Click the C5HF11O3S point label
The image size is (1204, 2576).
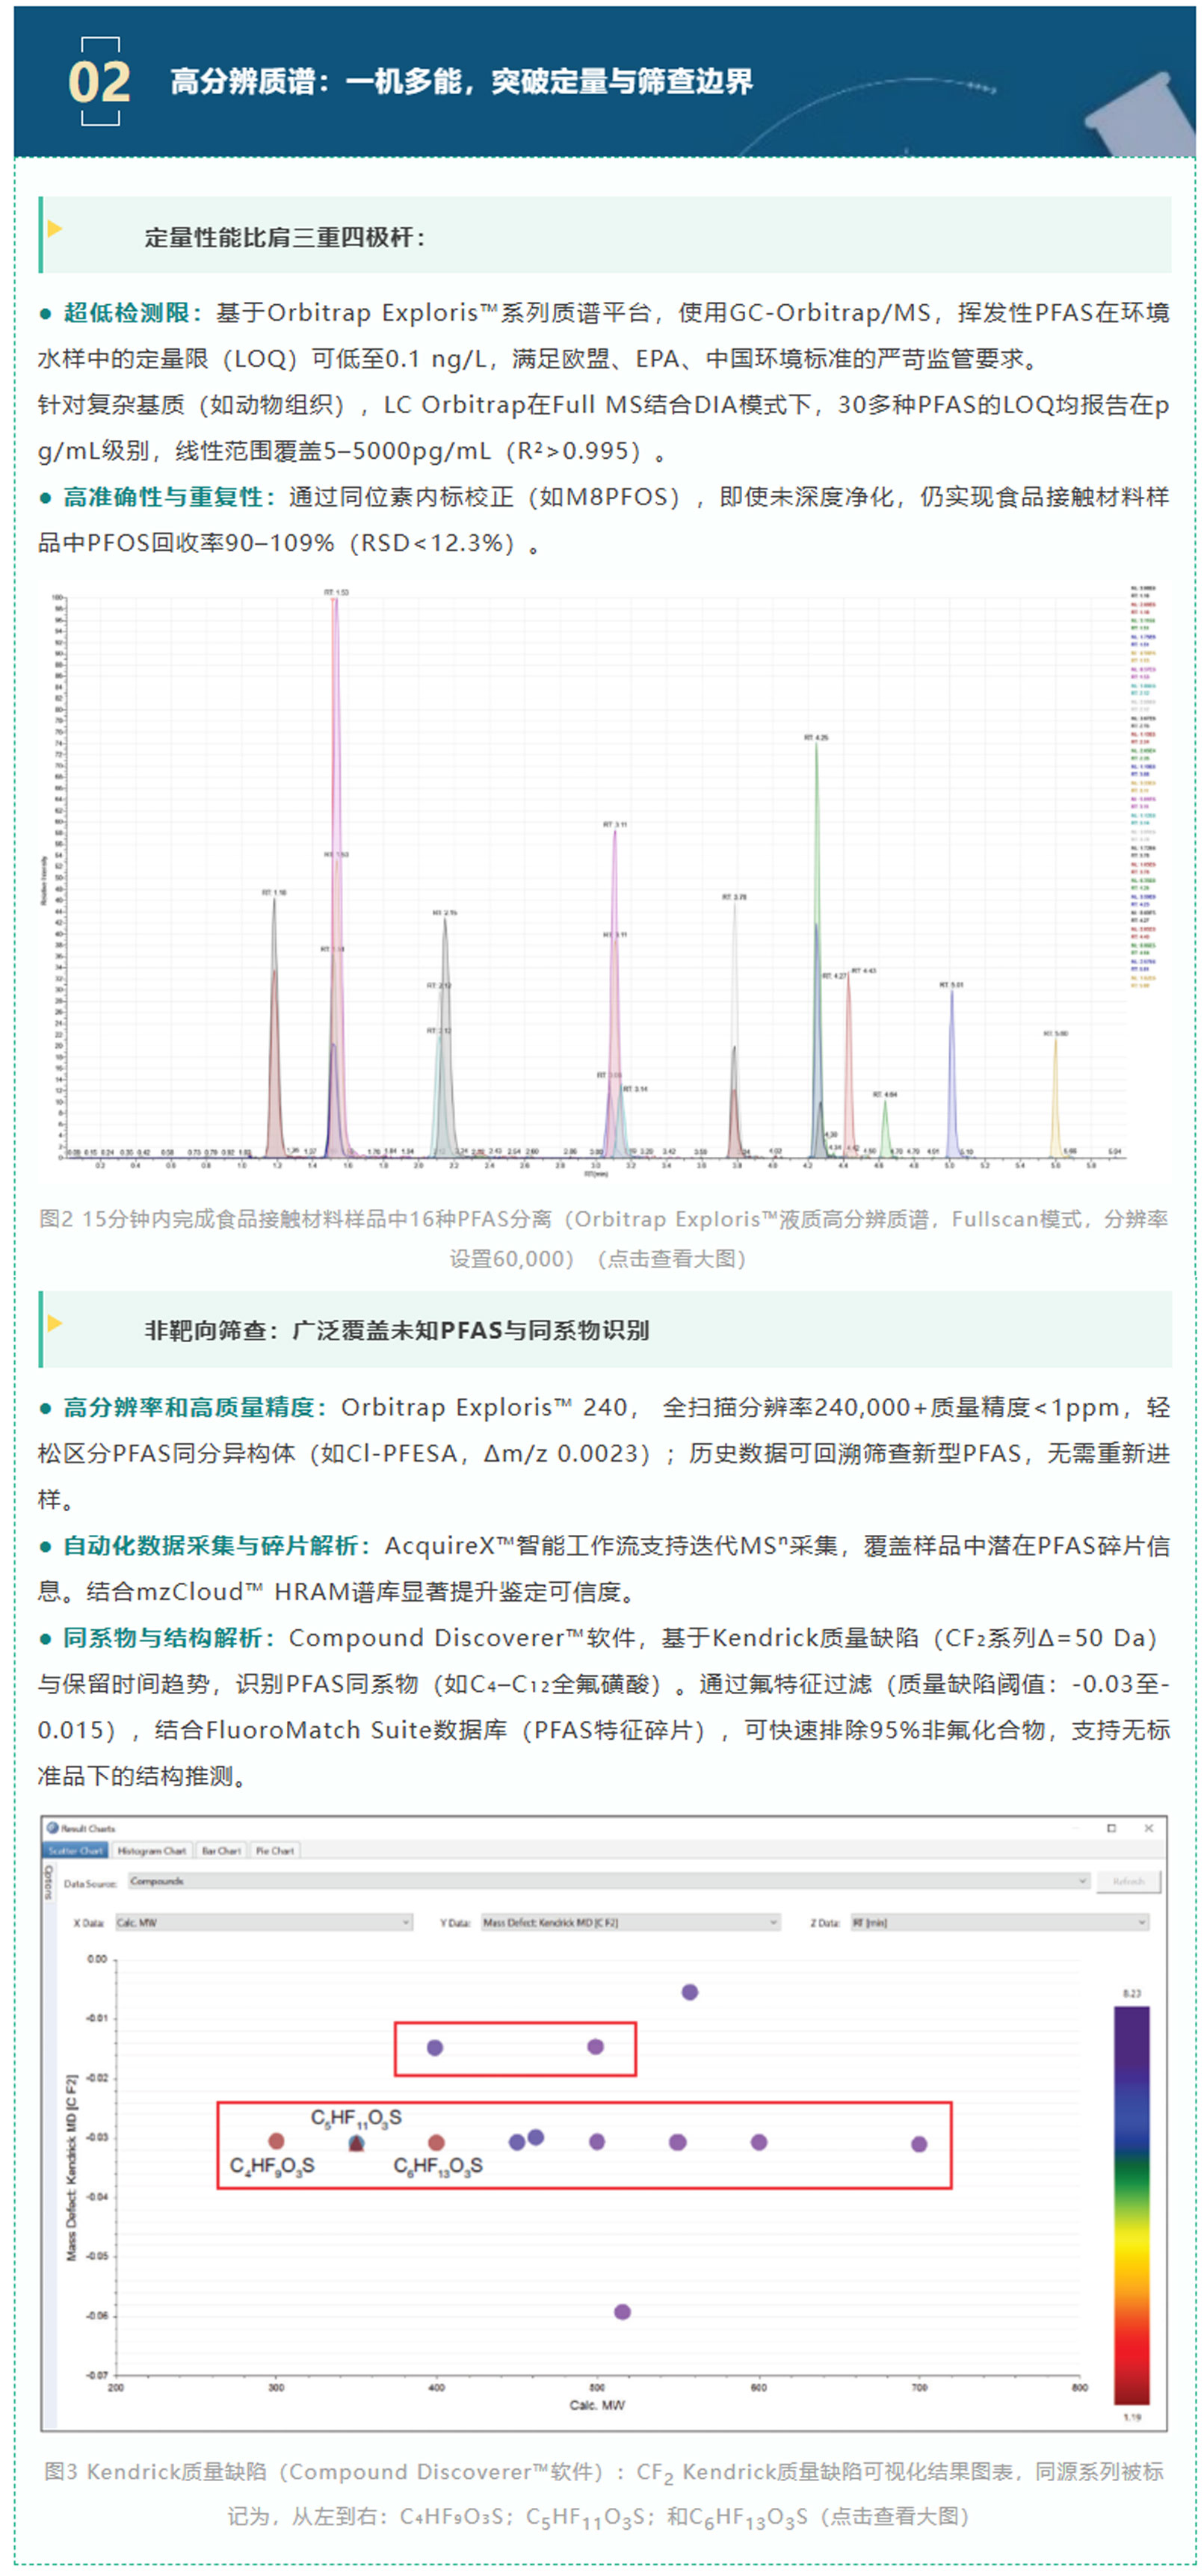point(356,2118)
